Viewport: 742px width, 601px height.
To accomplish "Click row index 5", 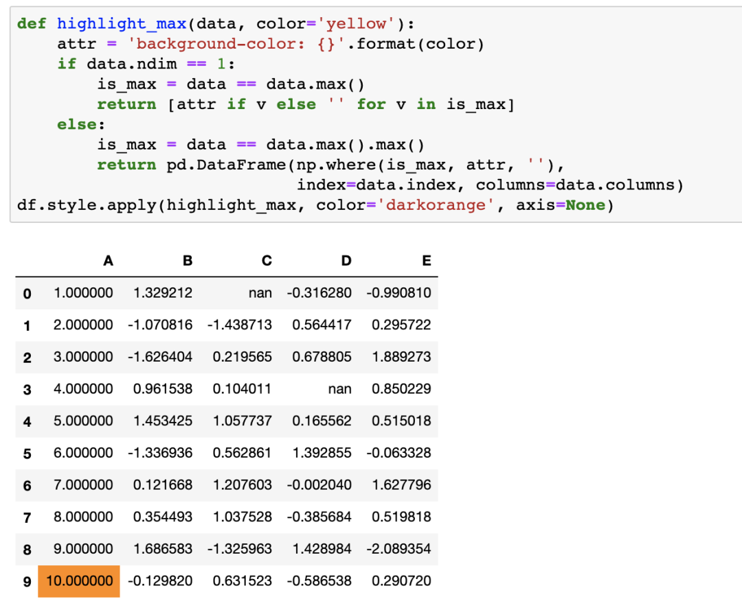I will [x=27, y=453].
